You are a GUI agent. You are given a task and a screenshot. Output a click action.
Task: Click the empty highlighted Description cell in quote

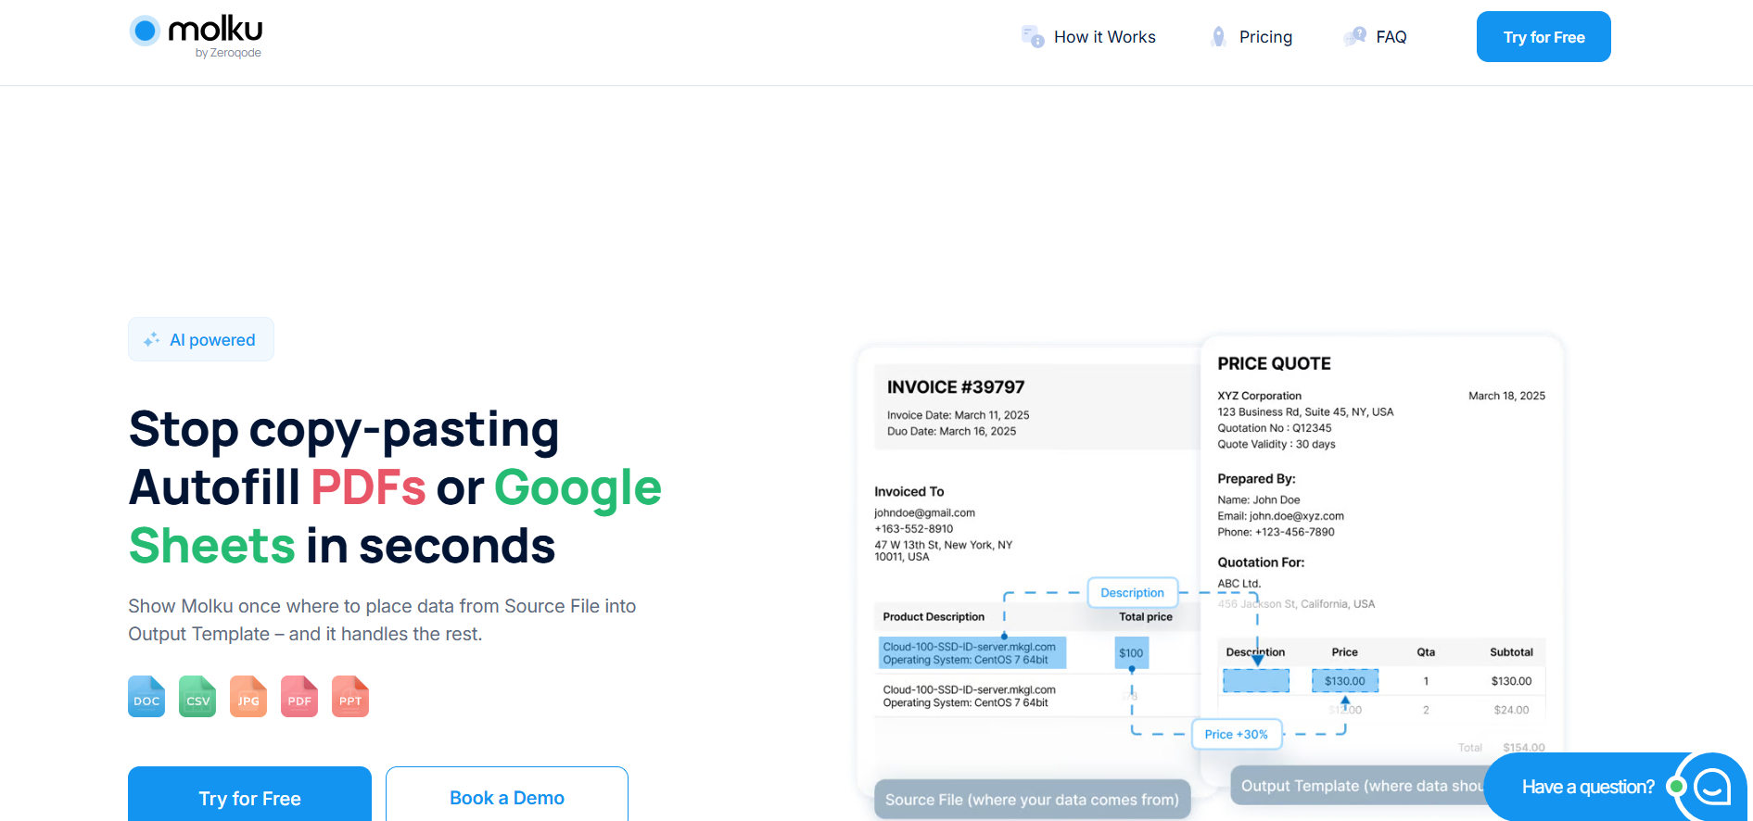(1256, 681)
